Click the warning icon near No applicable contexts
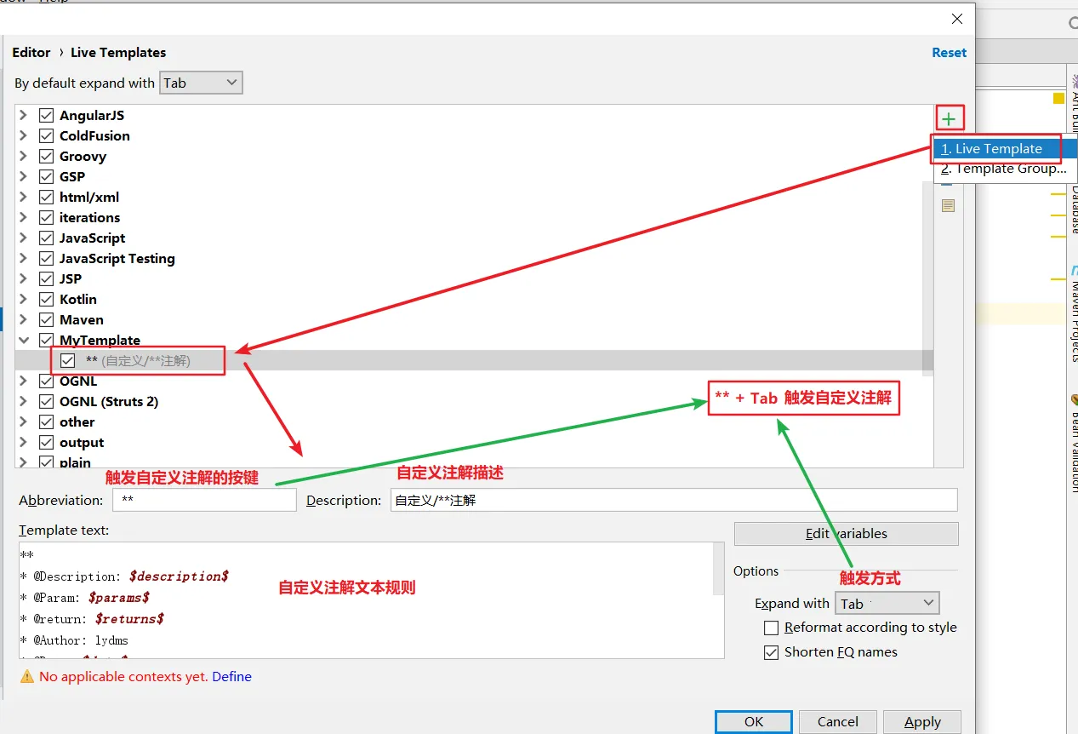Image resolution: width=1078 pixels, height=734 pixels. 27,676
